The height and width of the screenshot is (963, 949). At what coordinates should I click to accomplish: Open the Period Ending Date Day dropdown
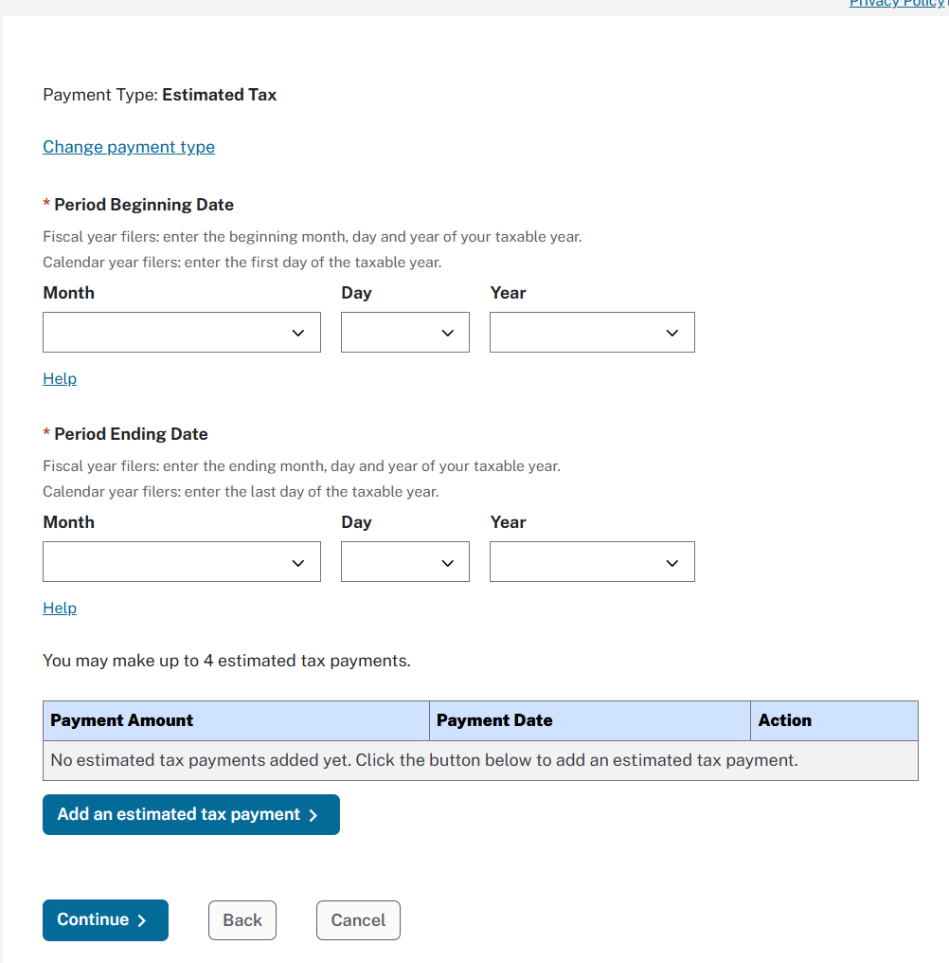tap(404, 562)
